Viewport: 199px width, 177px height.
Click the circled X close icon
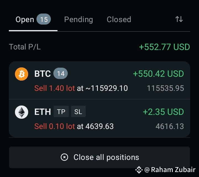pos(64,157)
